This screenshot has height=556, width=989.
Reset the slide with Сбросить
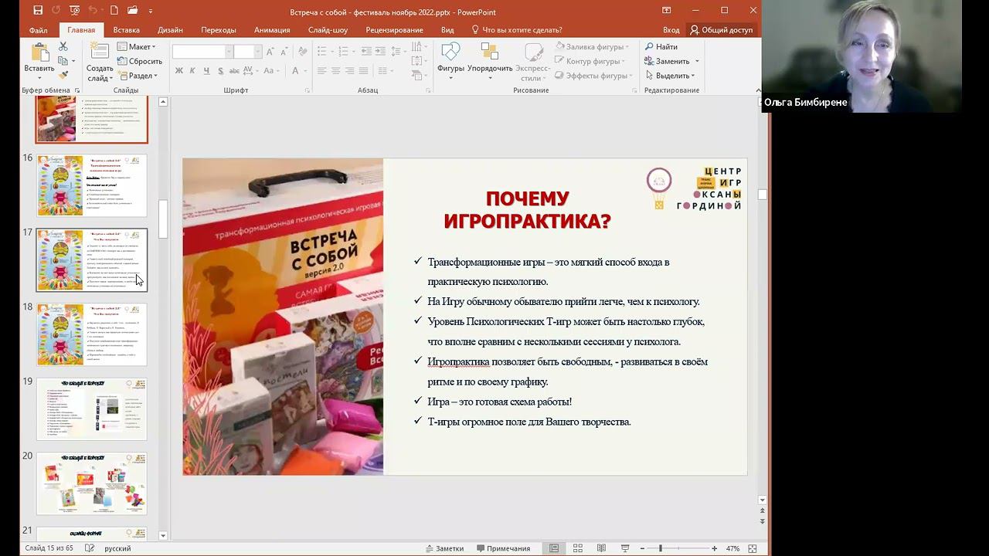click(x=140, y=61)
